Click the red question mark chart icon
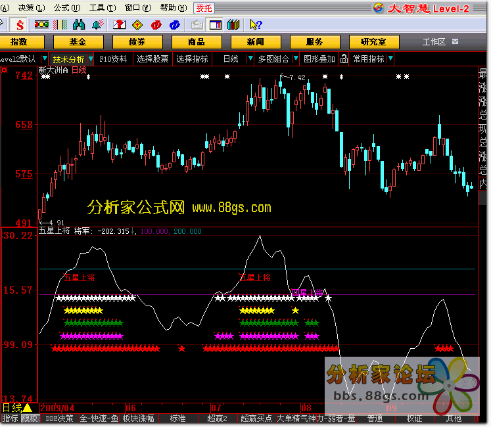This screenshot has height=427, width=491. click(x=119, y=24)
